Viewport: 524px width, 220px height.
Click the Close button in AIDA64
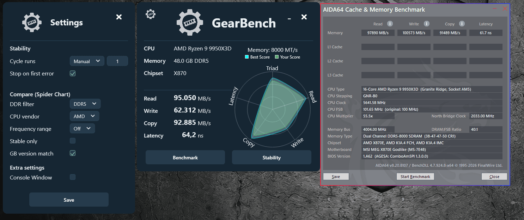point(494,177)
